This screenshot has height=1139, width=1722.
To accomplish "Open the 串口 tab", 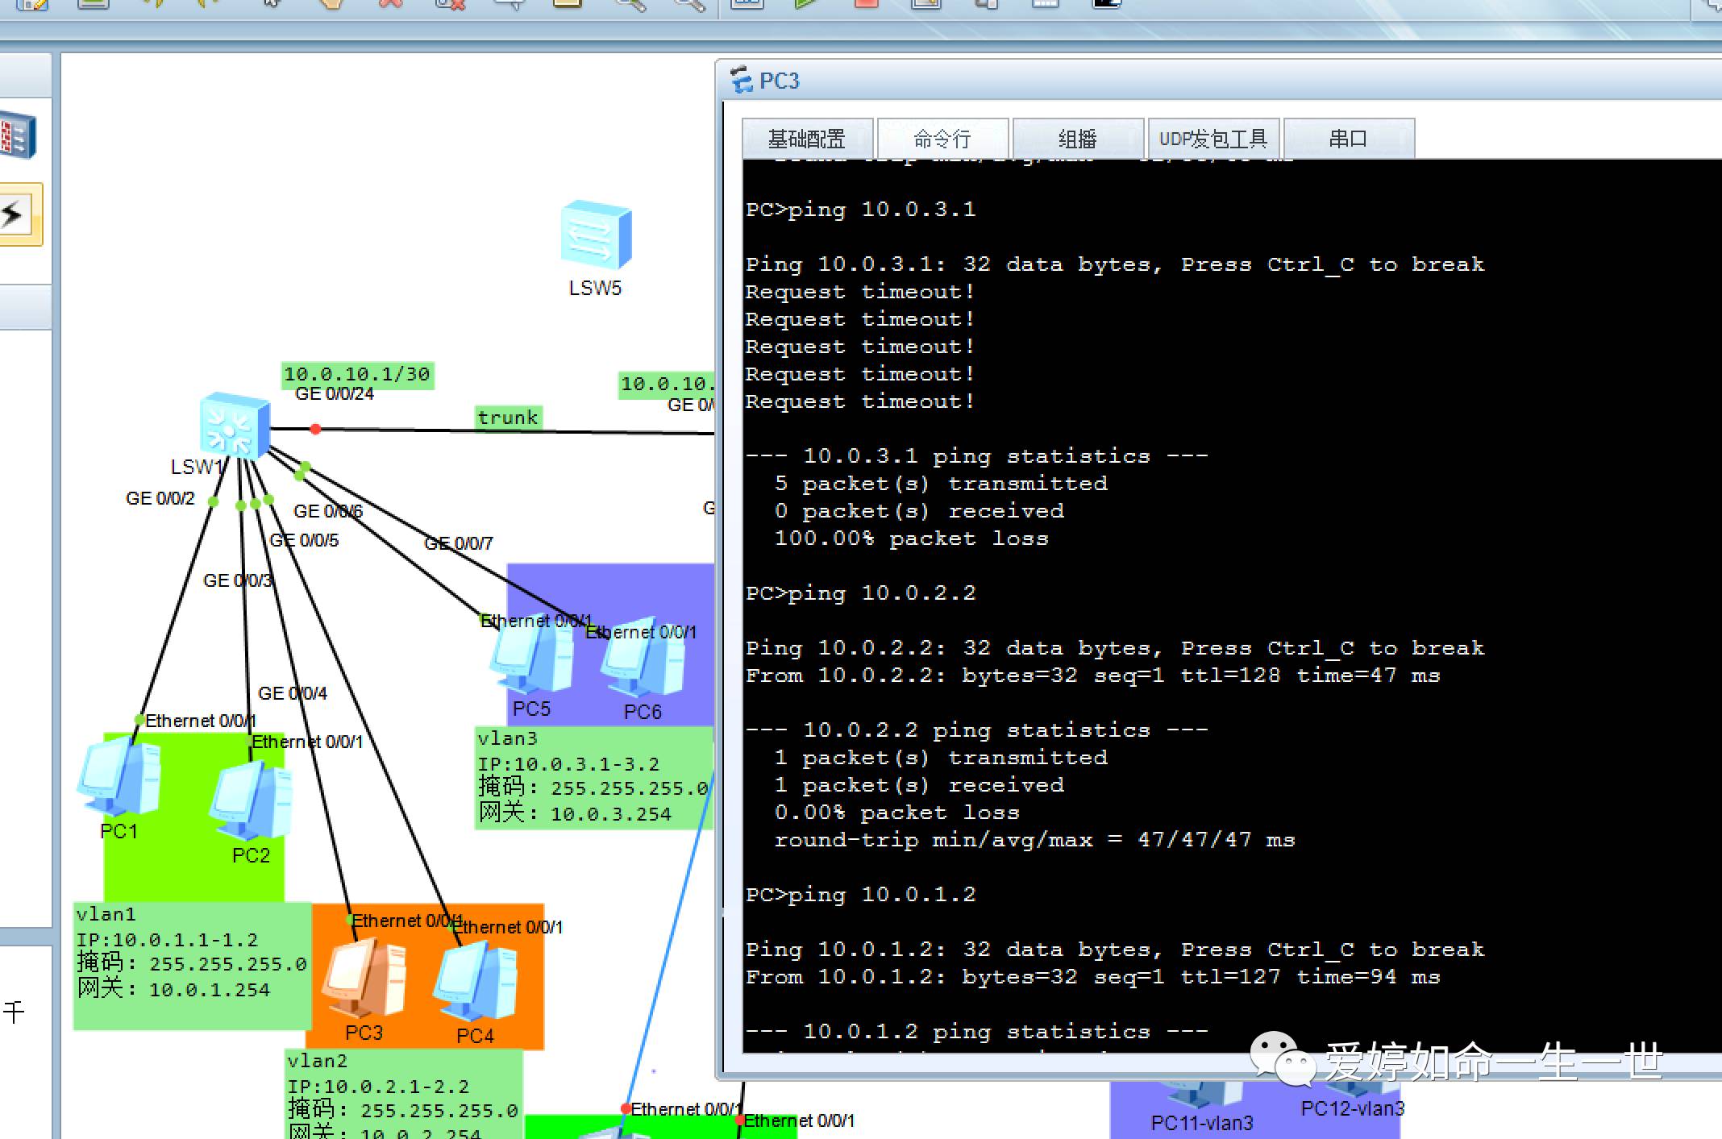I will pyautogui.click(x=1348, y=139).
